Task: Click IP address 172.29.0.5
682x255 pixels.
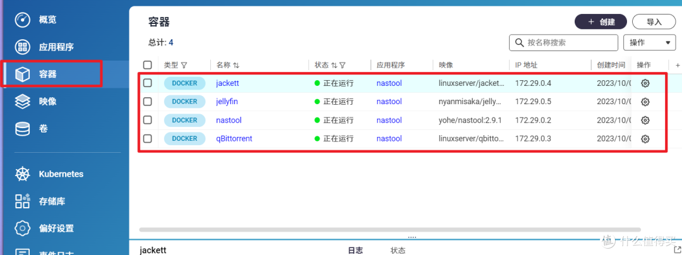Action: click(x=533, y=102)
